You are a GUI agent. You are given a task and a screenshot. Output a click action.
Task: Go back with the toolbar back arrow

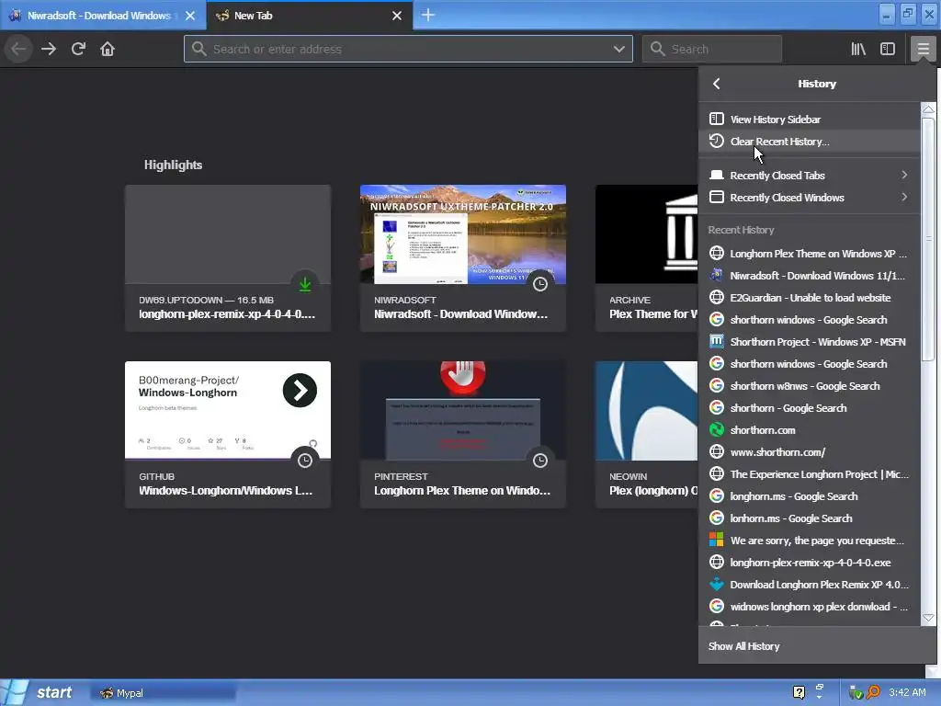pos(18,49)
